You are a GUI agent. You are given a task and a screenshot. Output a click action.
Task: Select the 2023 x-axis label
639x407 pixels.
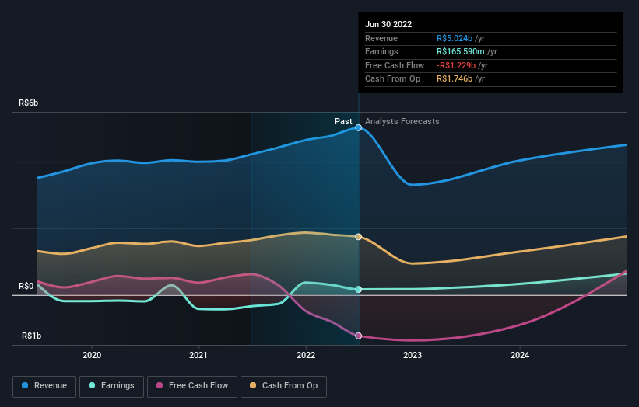[413, 355]
